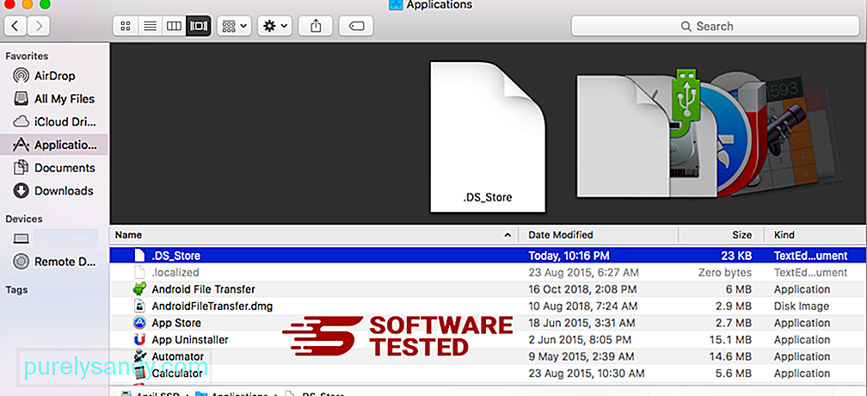Switch to Cover Flow view
This screenshot has width=867, height=396.
click(x=199, y=26)
